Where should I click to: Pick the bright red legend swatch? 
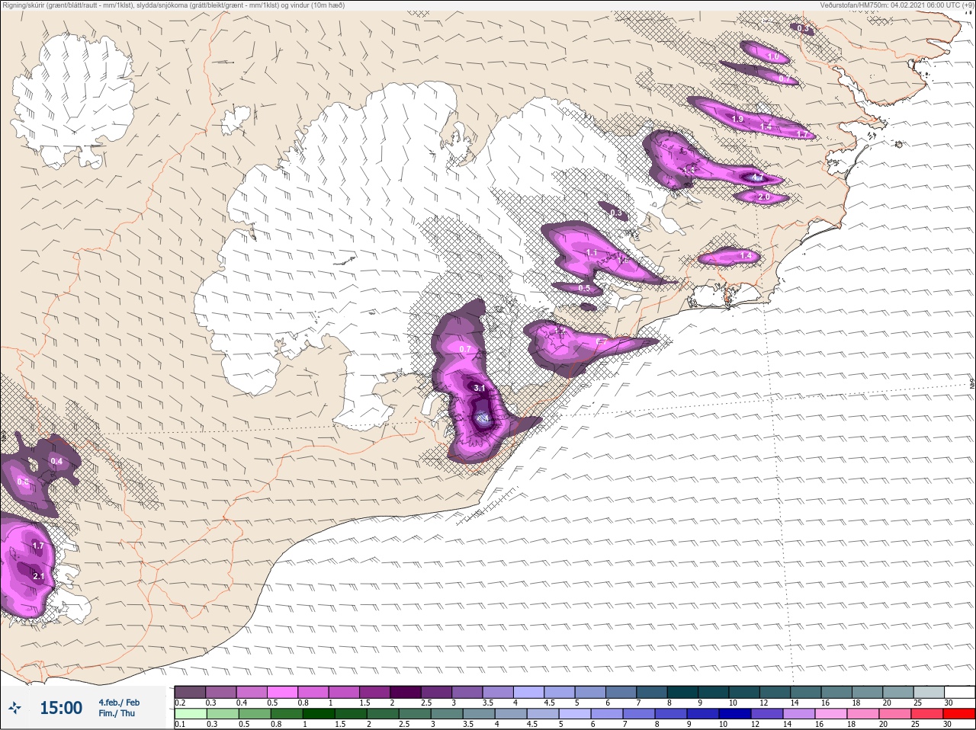(x=959, y=714)
